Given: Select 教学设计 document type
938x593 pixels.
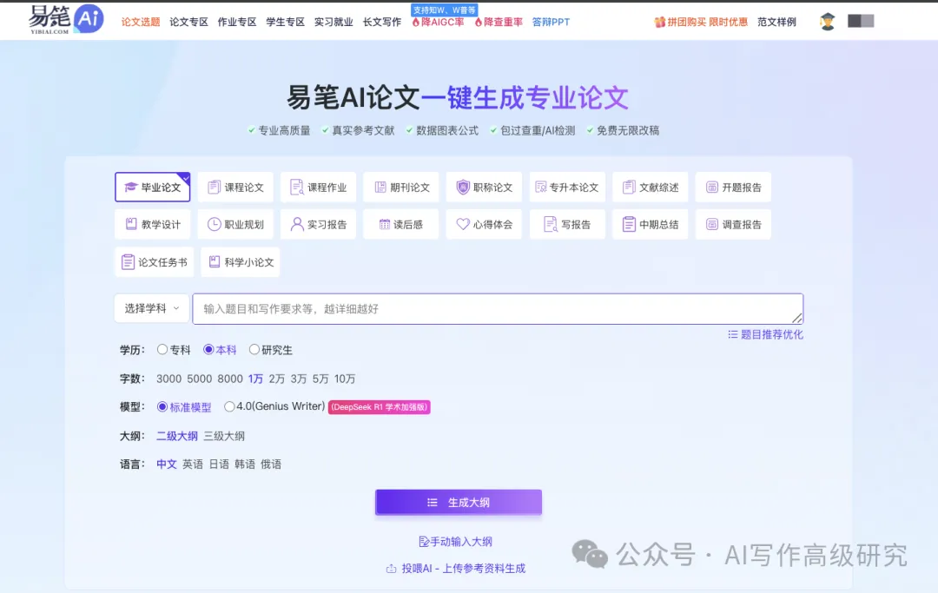Looking at the screenshot, I should 153,224.
